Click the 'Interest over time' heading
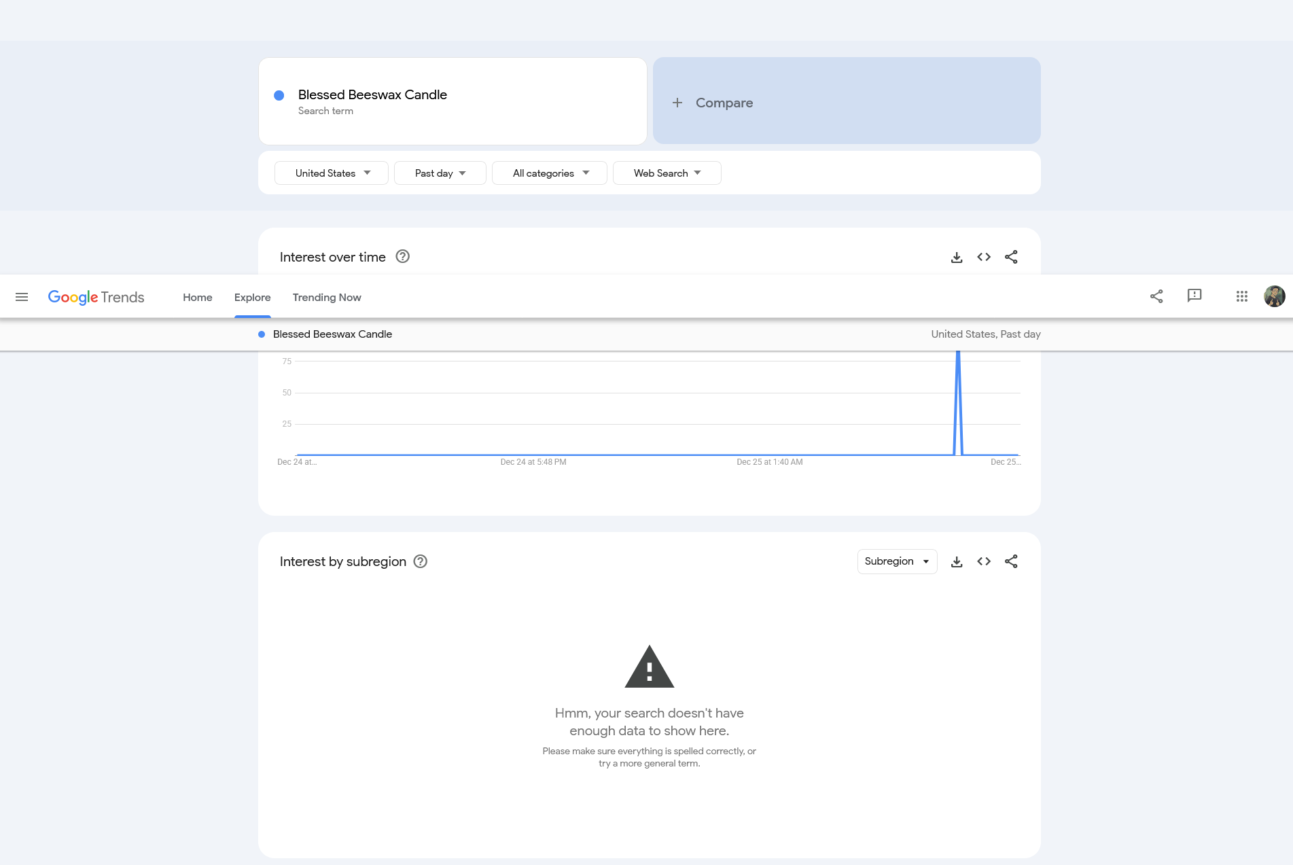 (x=333, y=257)
